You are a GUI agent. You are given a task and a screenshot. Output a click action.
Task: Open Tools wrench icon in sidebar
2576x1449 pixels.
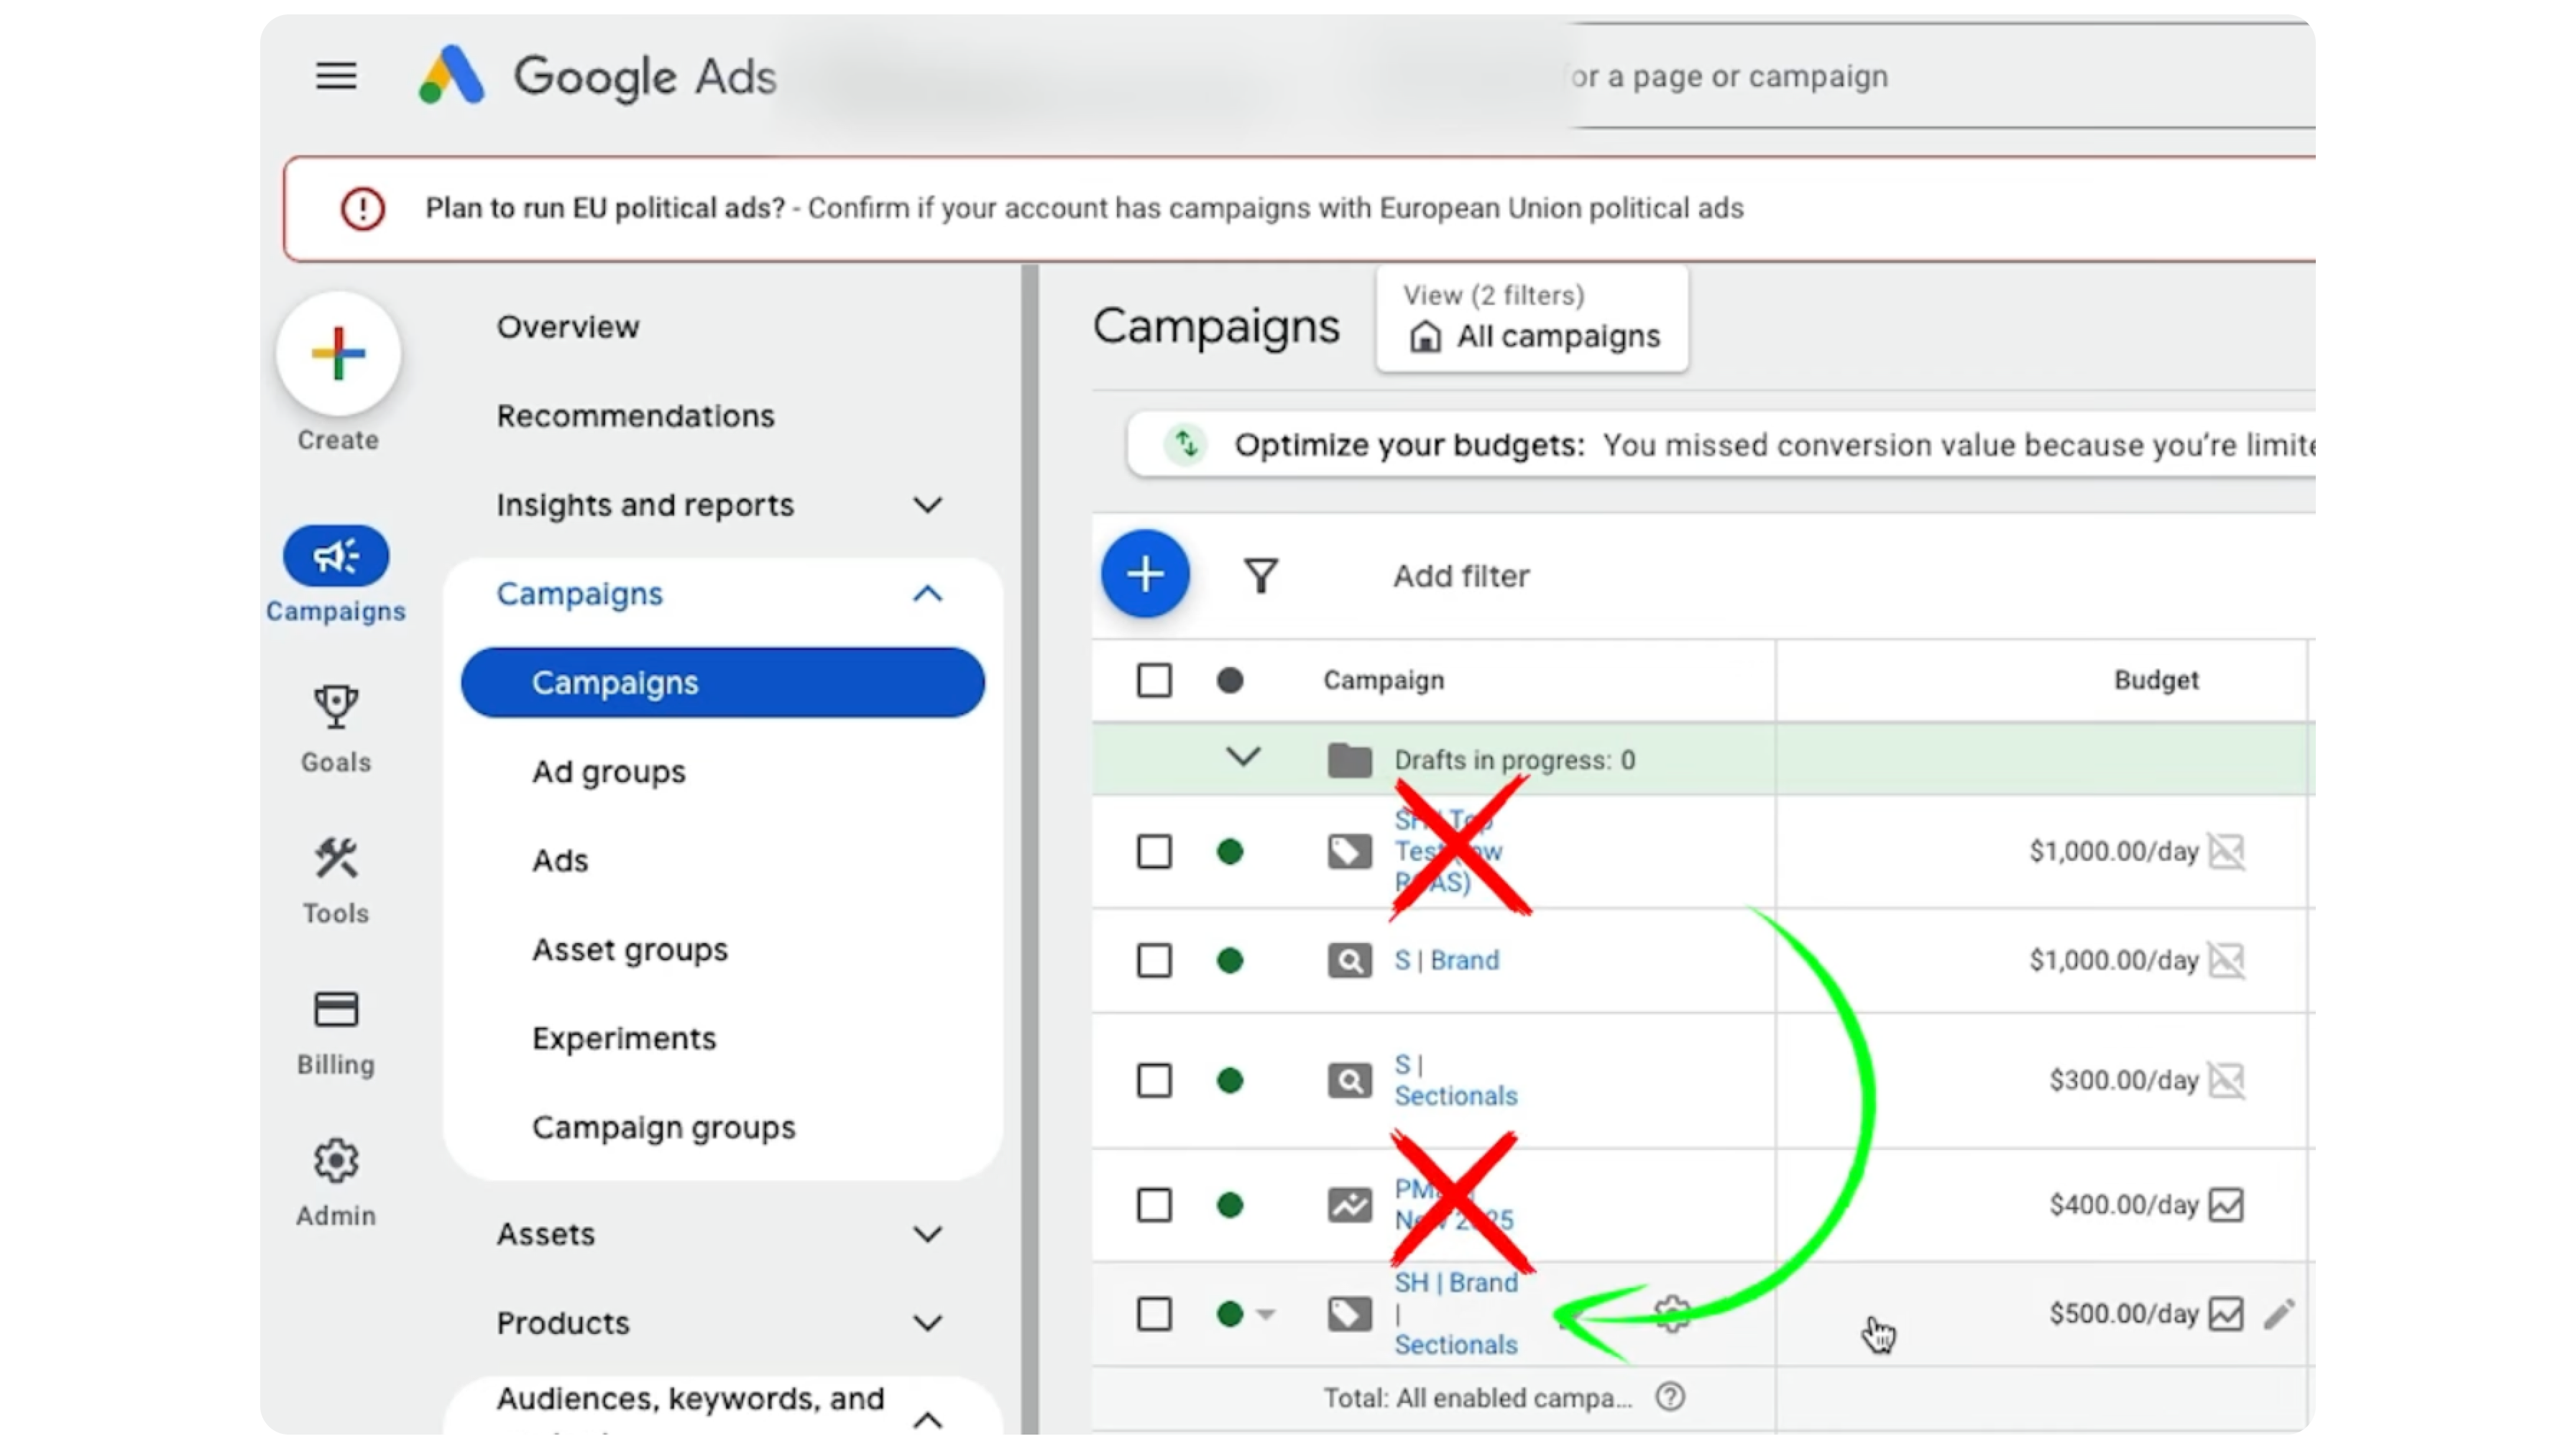[x=336, y=858]
